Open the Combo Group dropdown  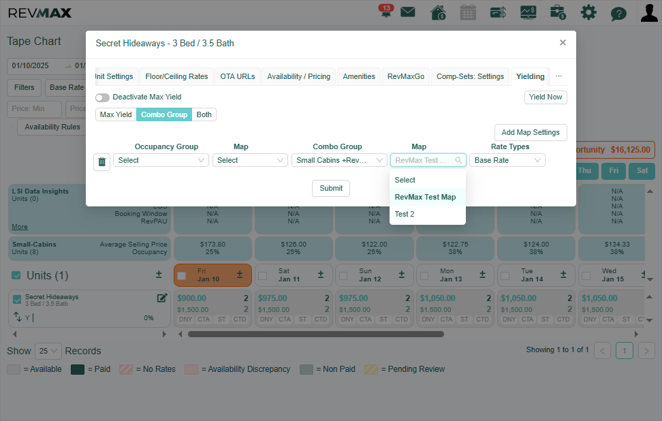(x=339, y=161)
